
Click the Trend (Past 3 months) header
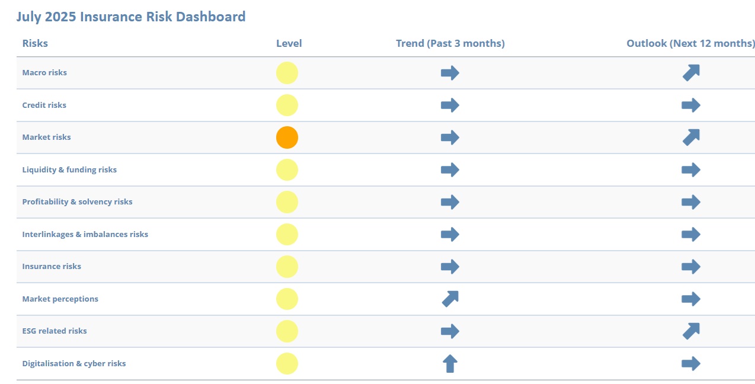coord(450,43)
